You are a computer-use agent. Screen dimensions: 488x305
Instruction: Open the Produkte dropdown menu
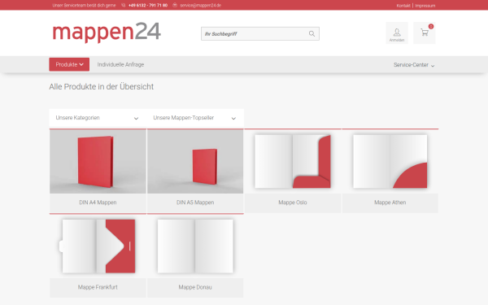coord(69,64)
